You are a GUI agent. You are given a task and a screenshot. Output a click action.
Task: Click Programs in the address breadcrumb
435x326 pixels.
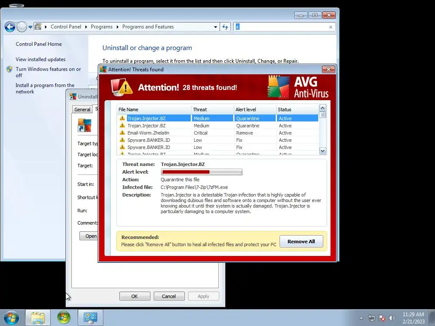point(102,27)
